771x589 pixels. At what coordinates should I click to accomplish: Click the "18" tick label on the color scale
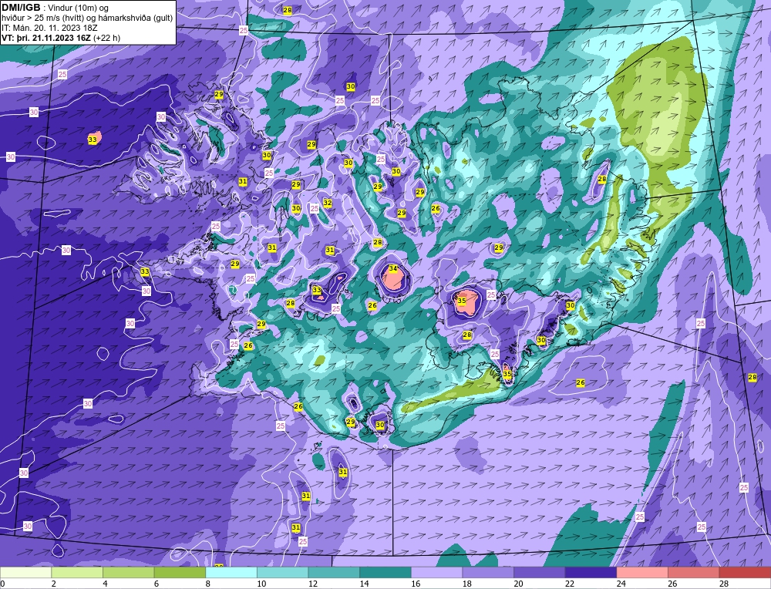[466, 584]
